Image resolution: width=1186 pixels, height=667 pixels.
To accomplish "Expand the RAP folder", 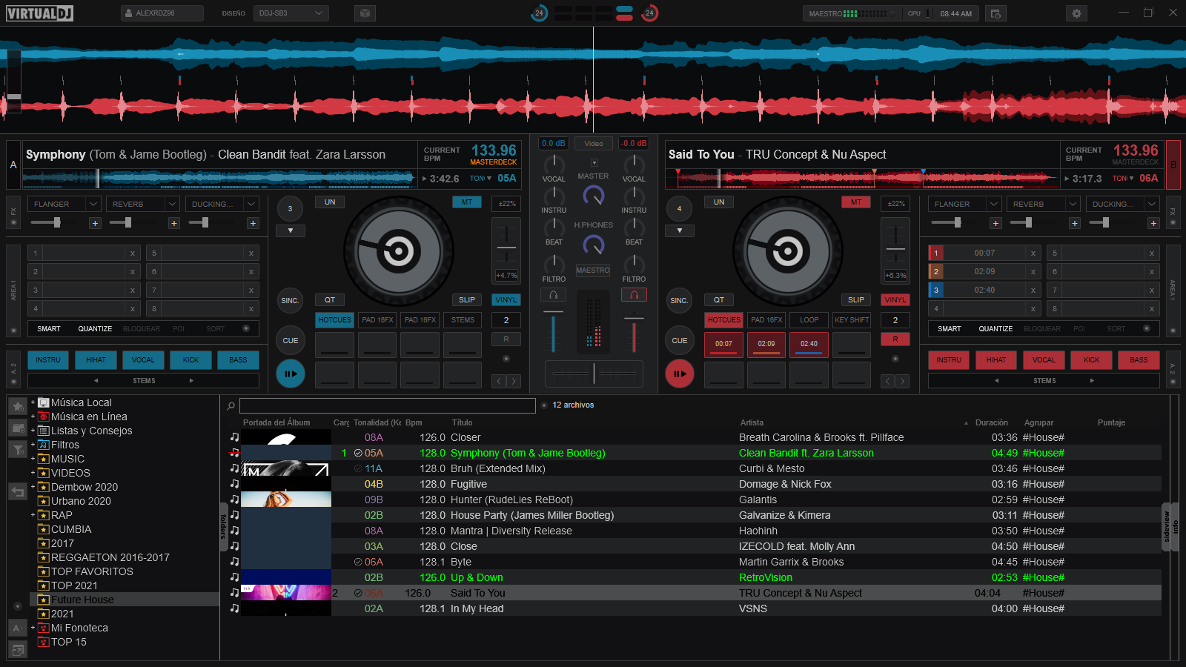I will (33, 515).
